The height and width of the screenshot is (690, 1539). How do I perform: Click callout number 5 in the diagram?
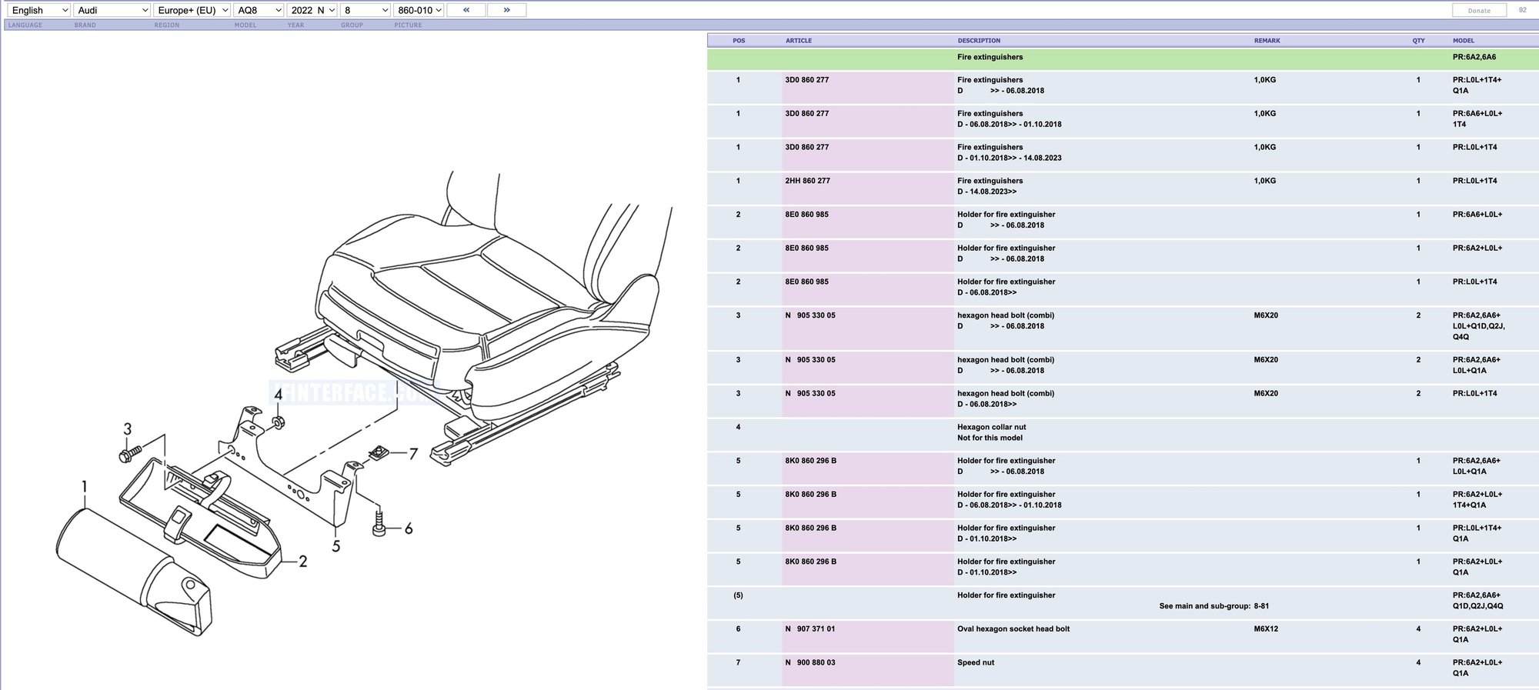pyautogui.click(x=336, y=546)
